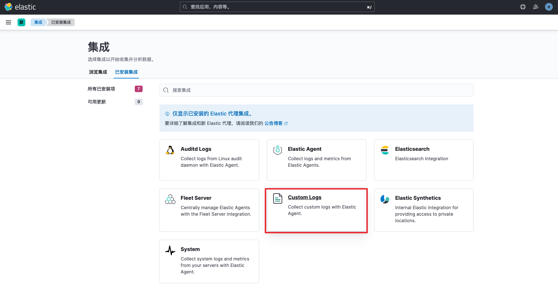Click the Collect system logs and metrics description
Image resolution: width=558 pixels, height=288 pixels.
point(215,265)
